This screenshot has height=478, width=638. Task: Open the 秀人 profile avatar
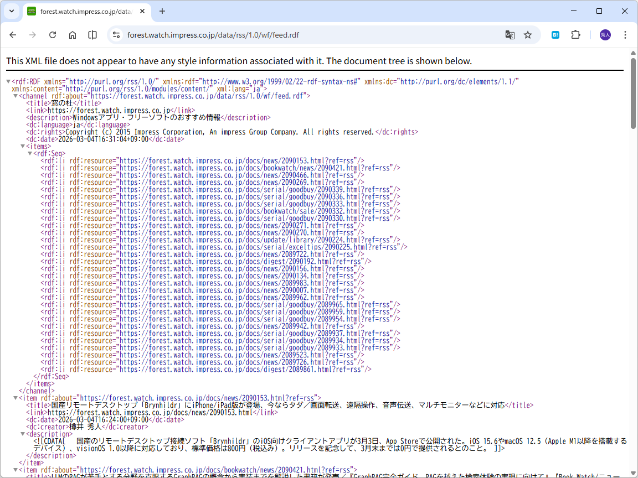tap(605, 35)
